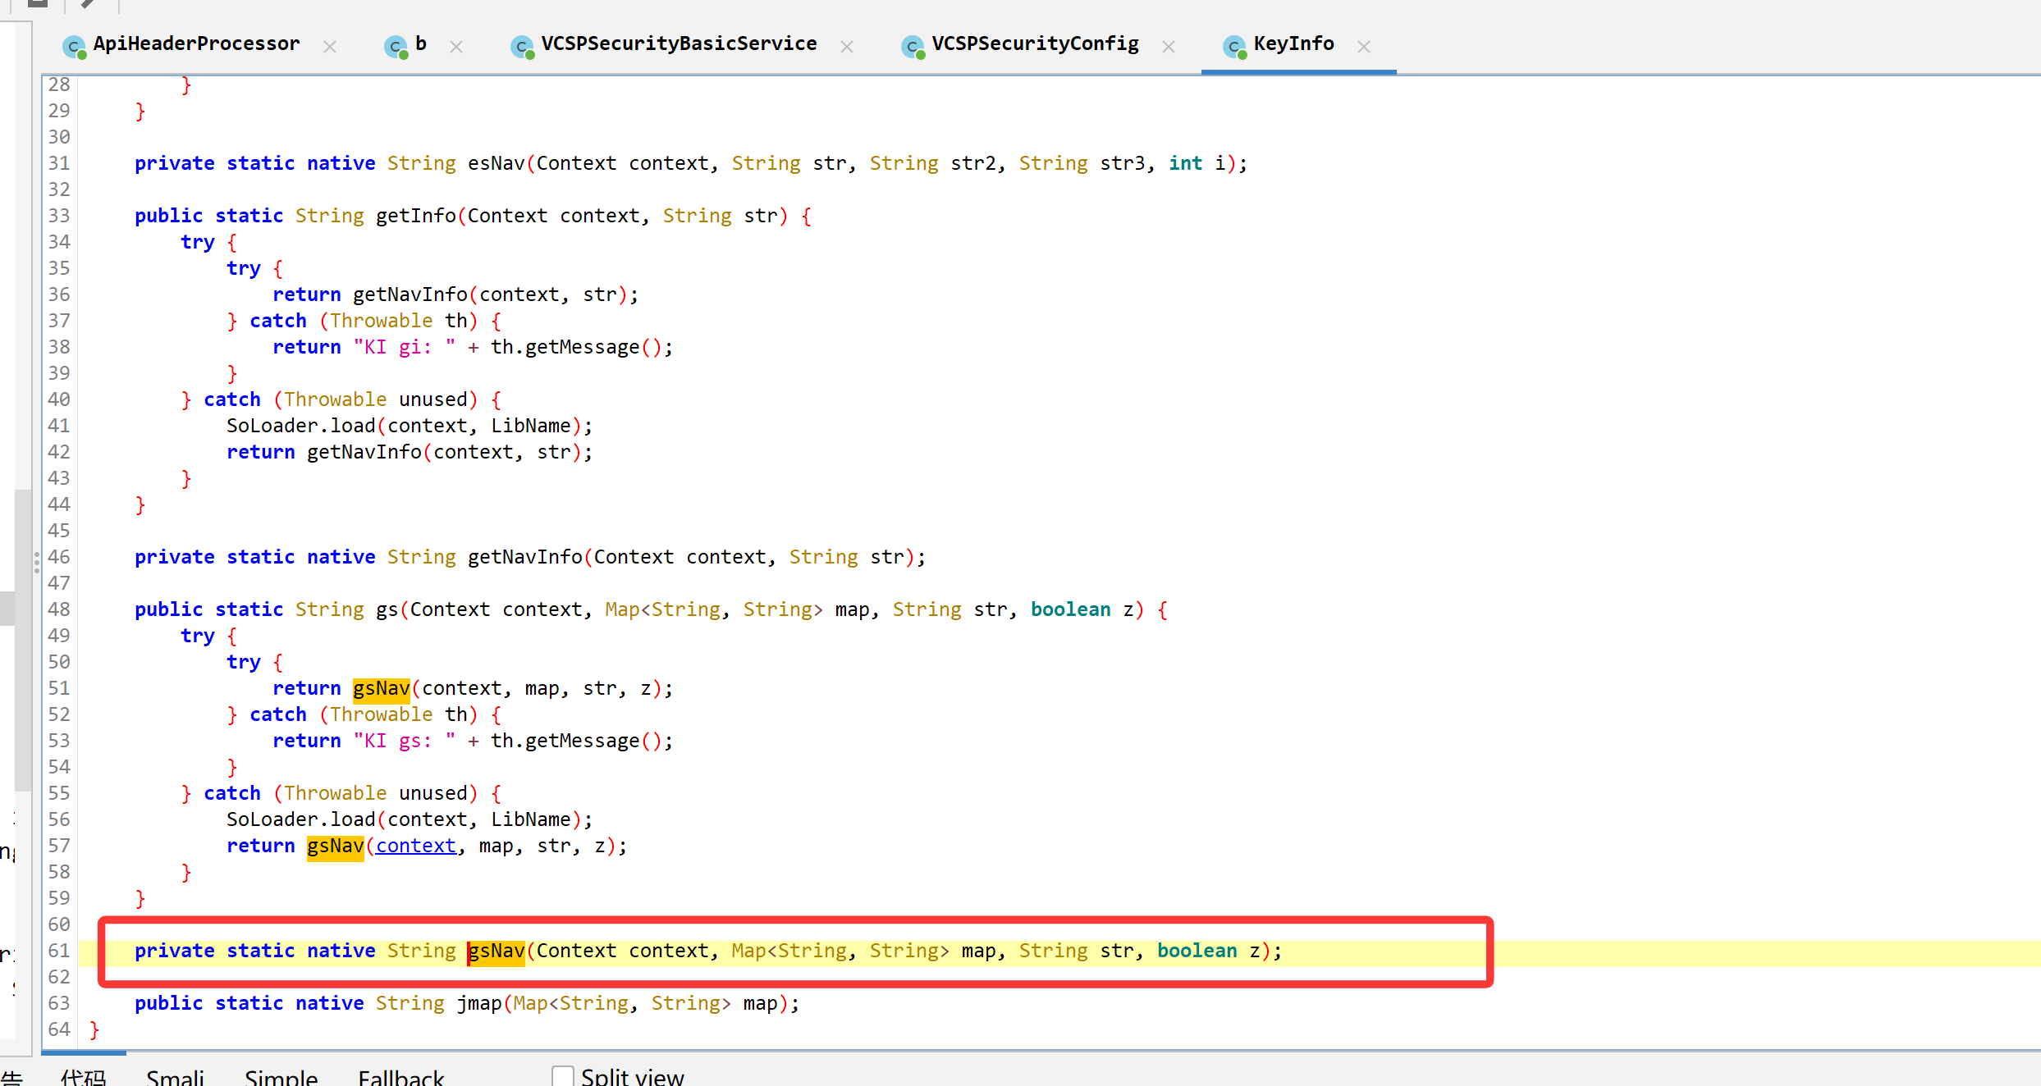Switch to Simple view
Screen dimensions: 2041x1086
[x=281, y=1077]
